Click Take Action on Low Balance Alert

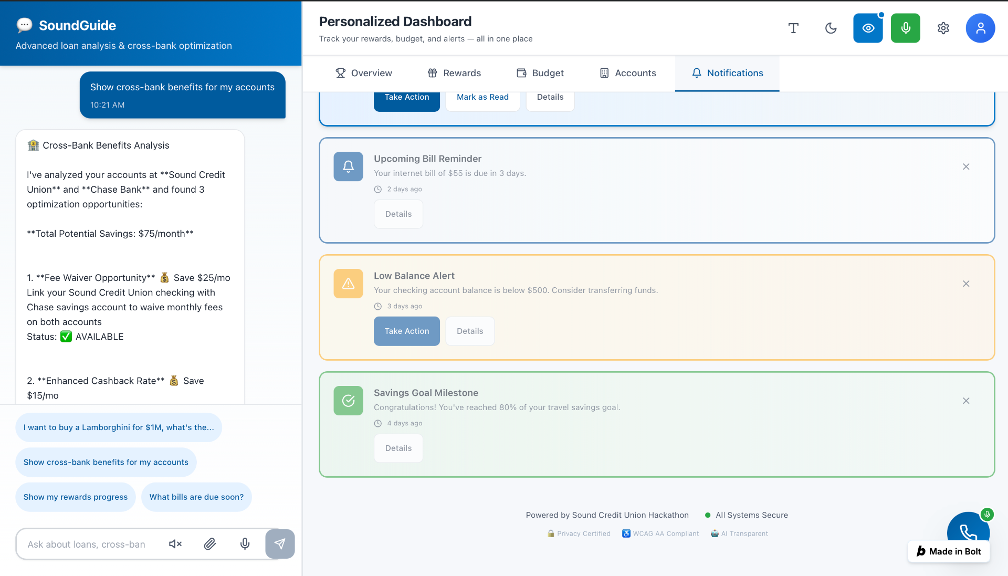click(406, 331)
